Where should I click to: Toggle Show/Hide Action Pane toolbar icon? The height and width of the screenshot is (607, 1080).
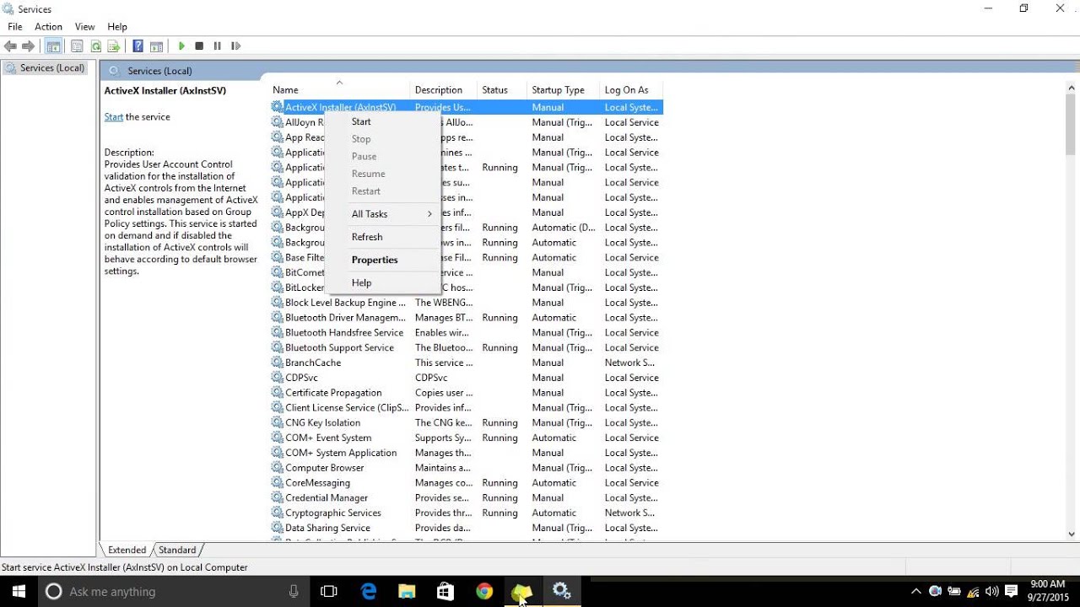coord(156,46)
